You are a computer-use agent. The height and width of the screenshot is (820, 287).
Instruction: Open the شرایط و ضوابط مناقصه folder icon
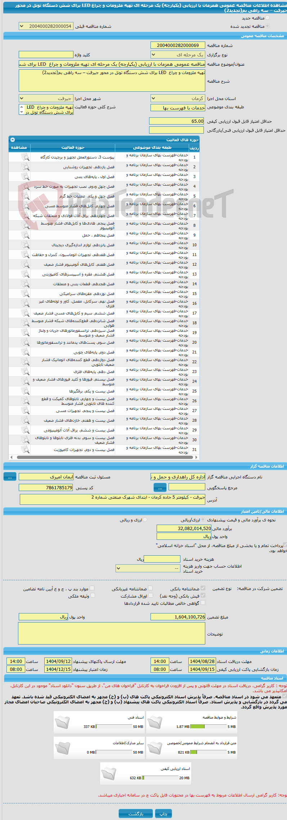(154, 722)
